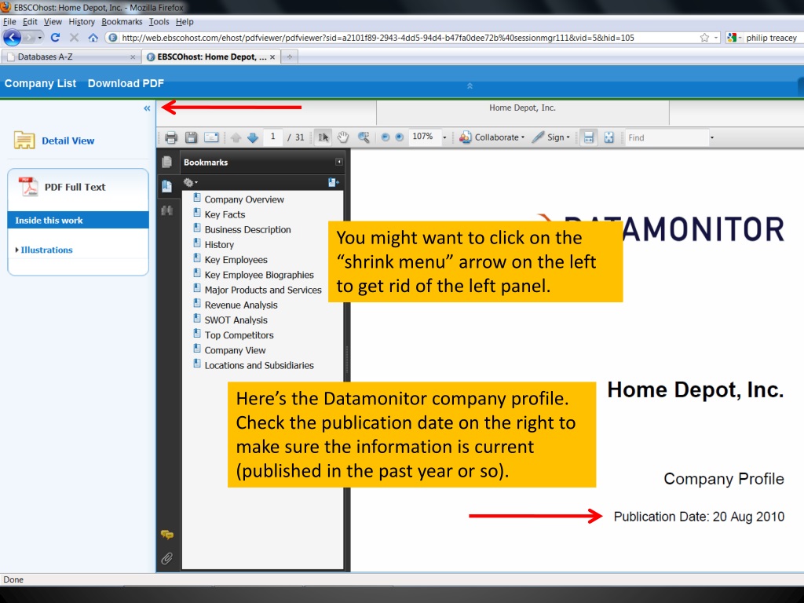Open a new browser tab
This screenshot has height=603, width=804.
[x=290, y=57]
